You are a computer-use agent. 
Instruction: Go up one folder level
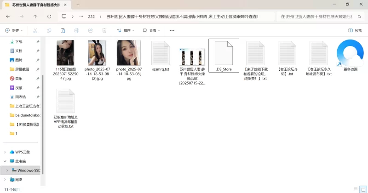click(35, 17)
